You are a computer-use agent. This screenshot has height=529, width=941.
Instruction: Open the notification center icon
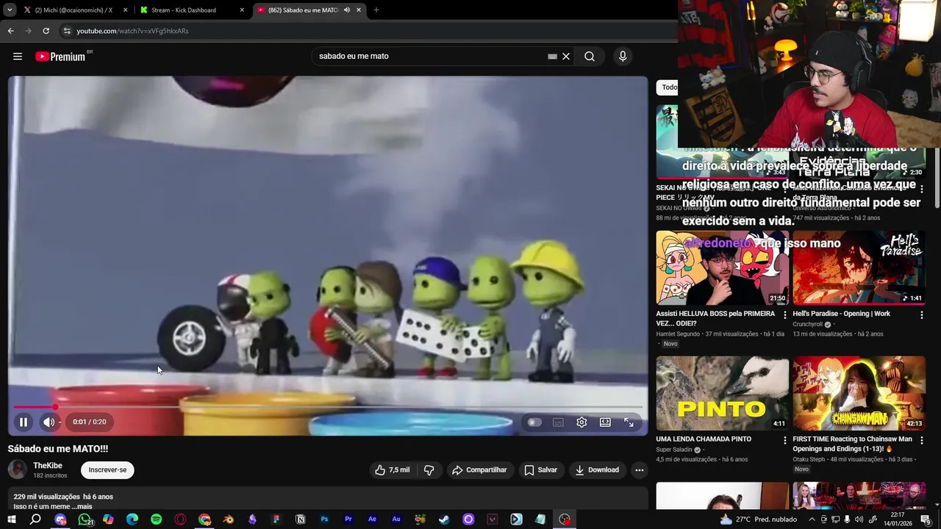926,519
